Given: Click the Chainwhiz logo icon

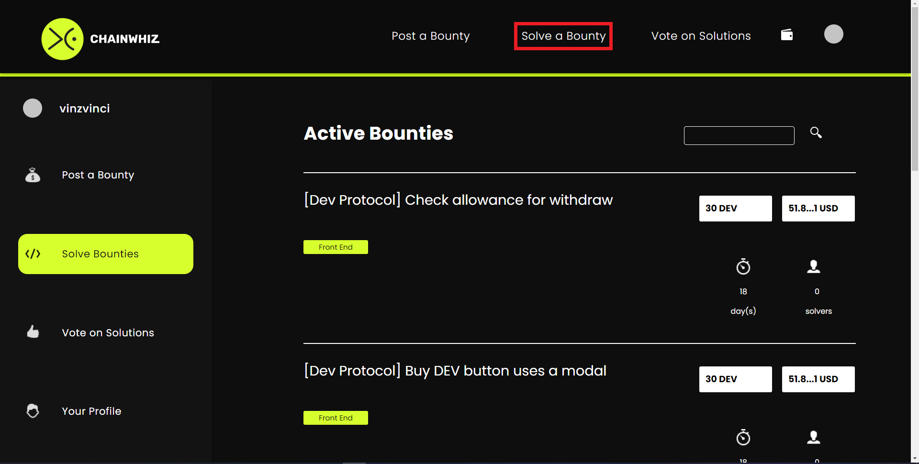Looking at the screenshot, I should click(63, 39).
